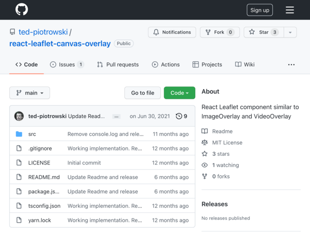The width and height of the screenshot is (310, 233).
Task: Click the Issues count badge 1
Action: (x=81, y=65)
